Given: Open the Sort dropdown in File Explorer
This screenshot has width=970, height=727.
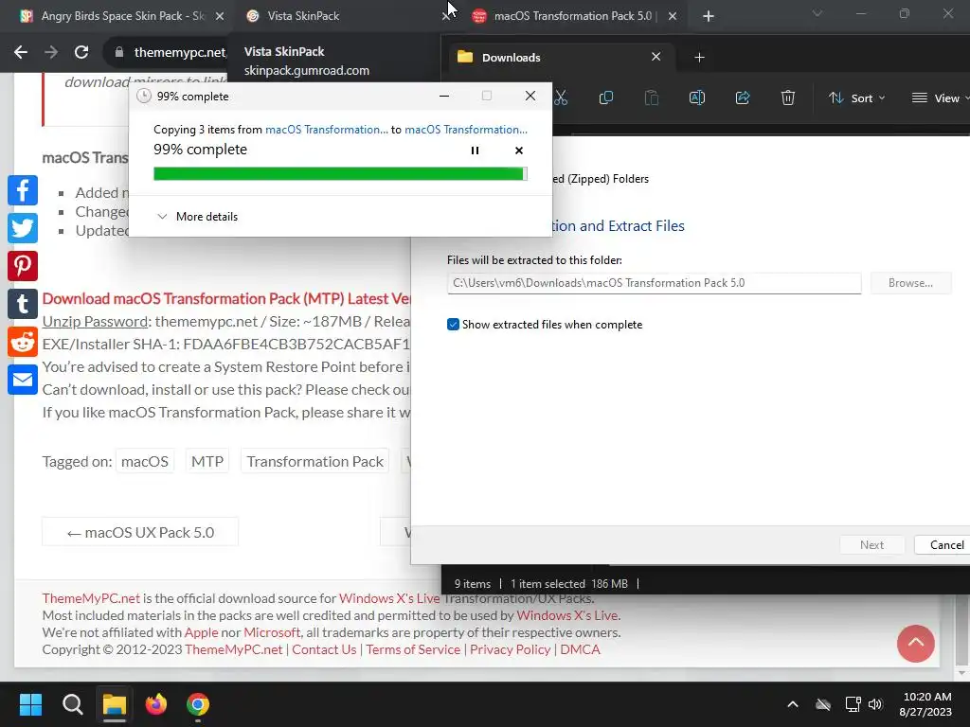Looking at the screenshot, I should coord(857,98).
